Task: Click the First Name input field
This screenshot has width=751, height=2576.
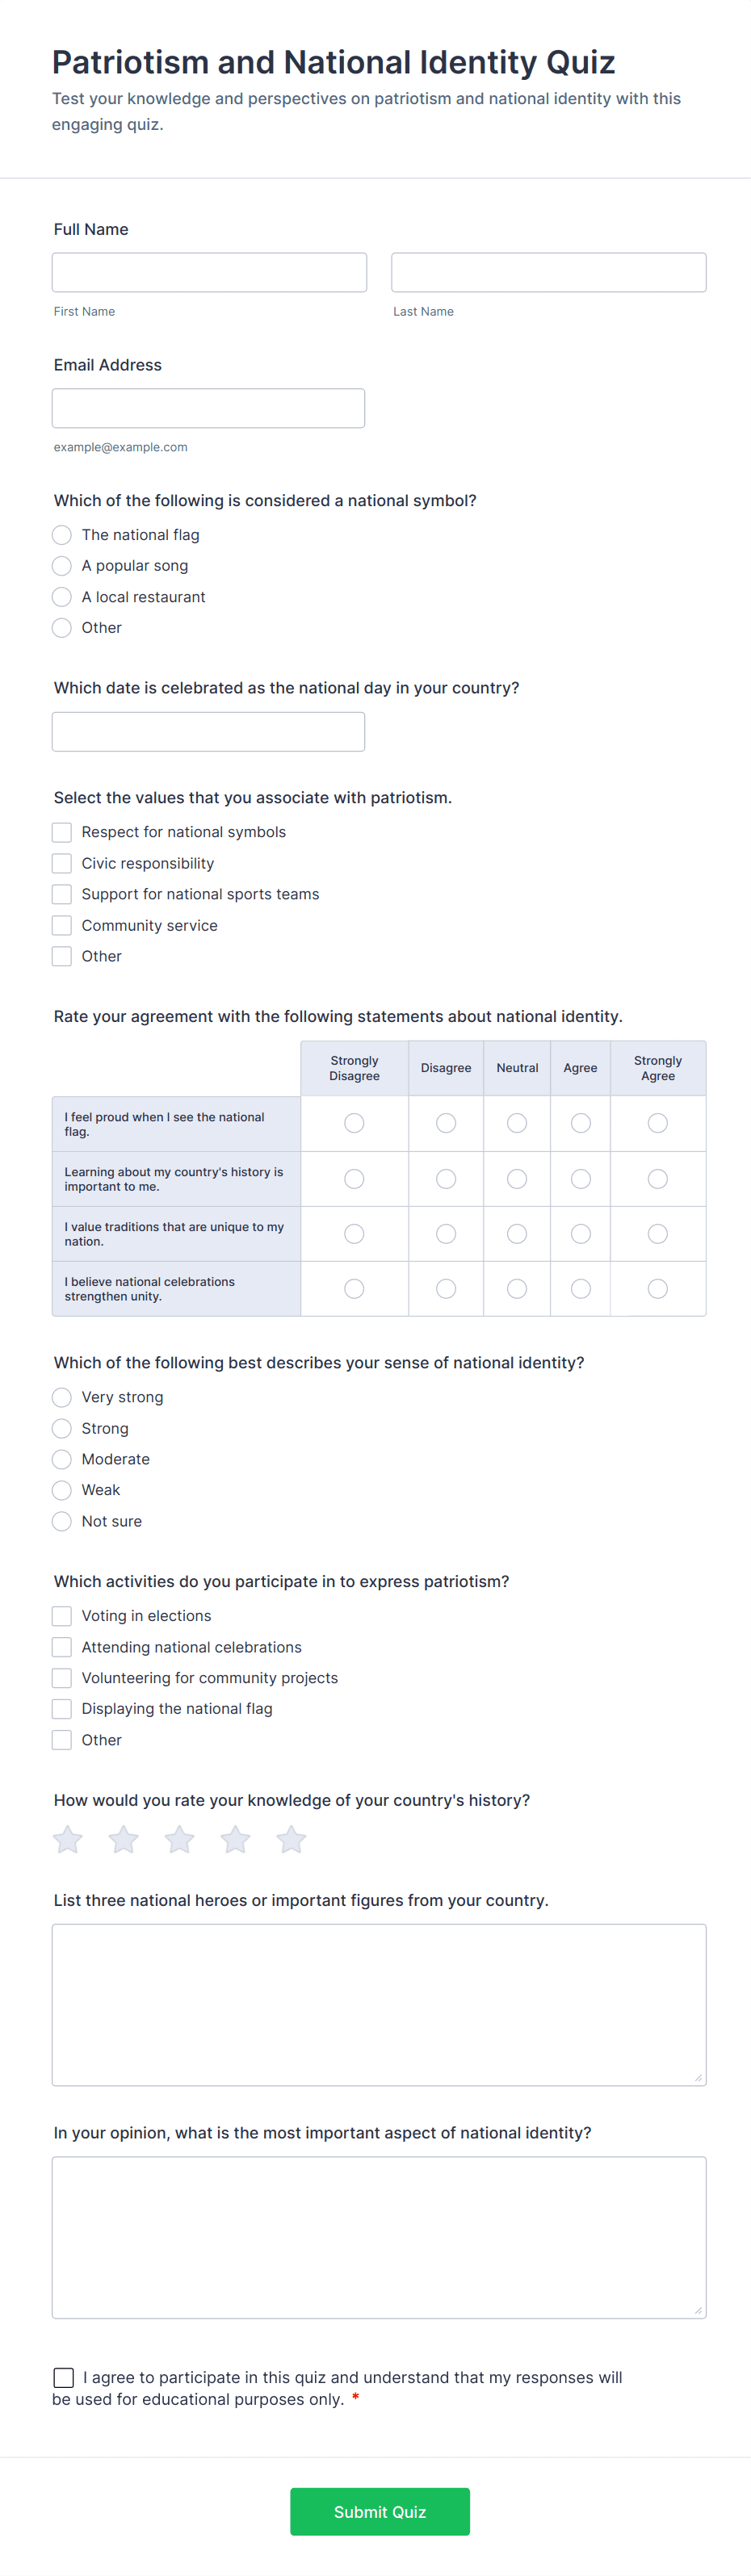Action: [x=208, y=271]
